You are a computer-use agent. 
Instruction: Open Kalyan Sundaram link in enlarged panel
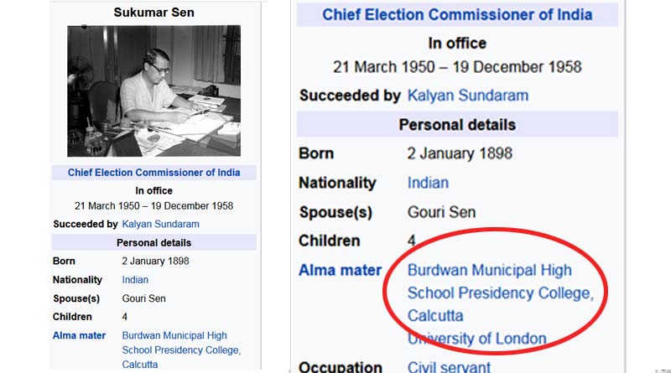(x=468, y=96)
